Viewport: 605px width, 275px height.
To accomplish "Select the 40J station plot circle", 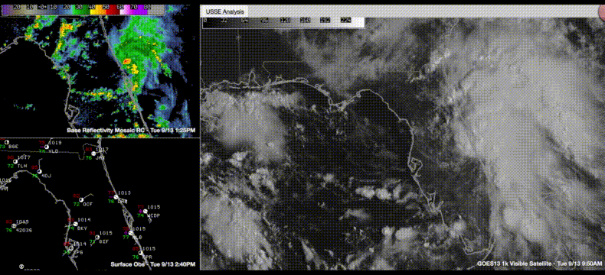I will [x=39, y=171].
